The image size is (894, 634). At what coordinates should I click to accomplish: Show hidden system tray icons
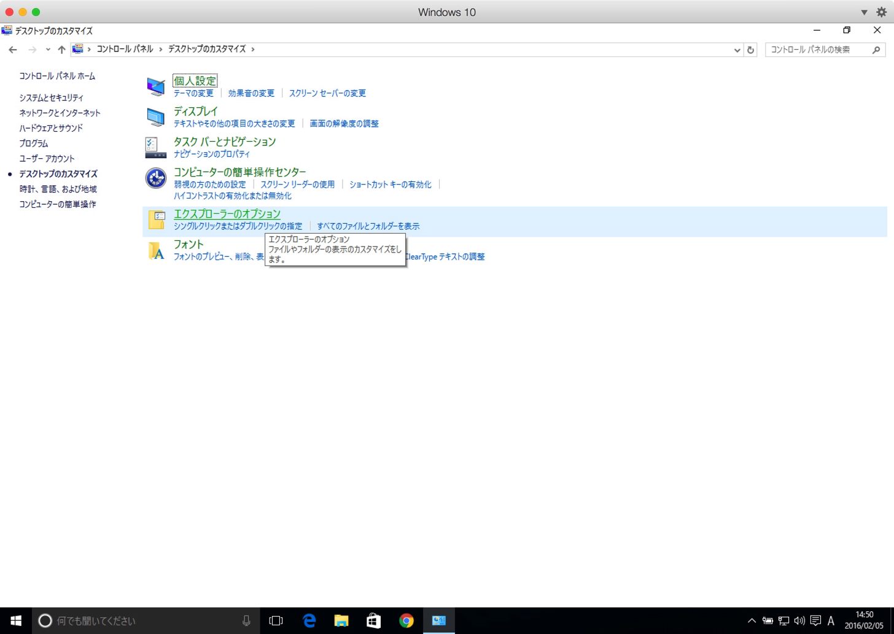(x=752, y=621)
